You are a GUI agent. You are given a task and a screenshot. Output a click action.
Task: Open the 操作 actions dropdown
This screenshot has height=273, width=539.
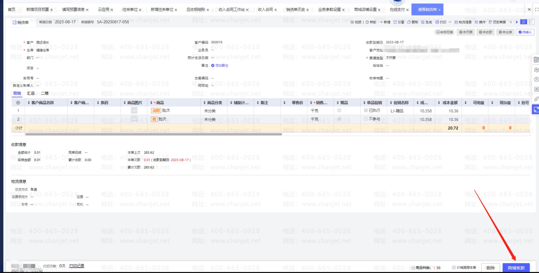[480, 22]
